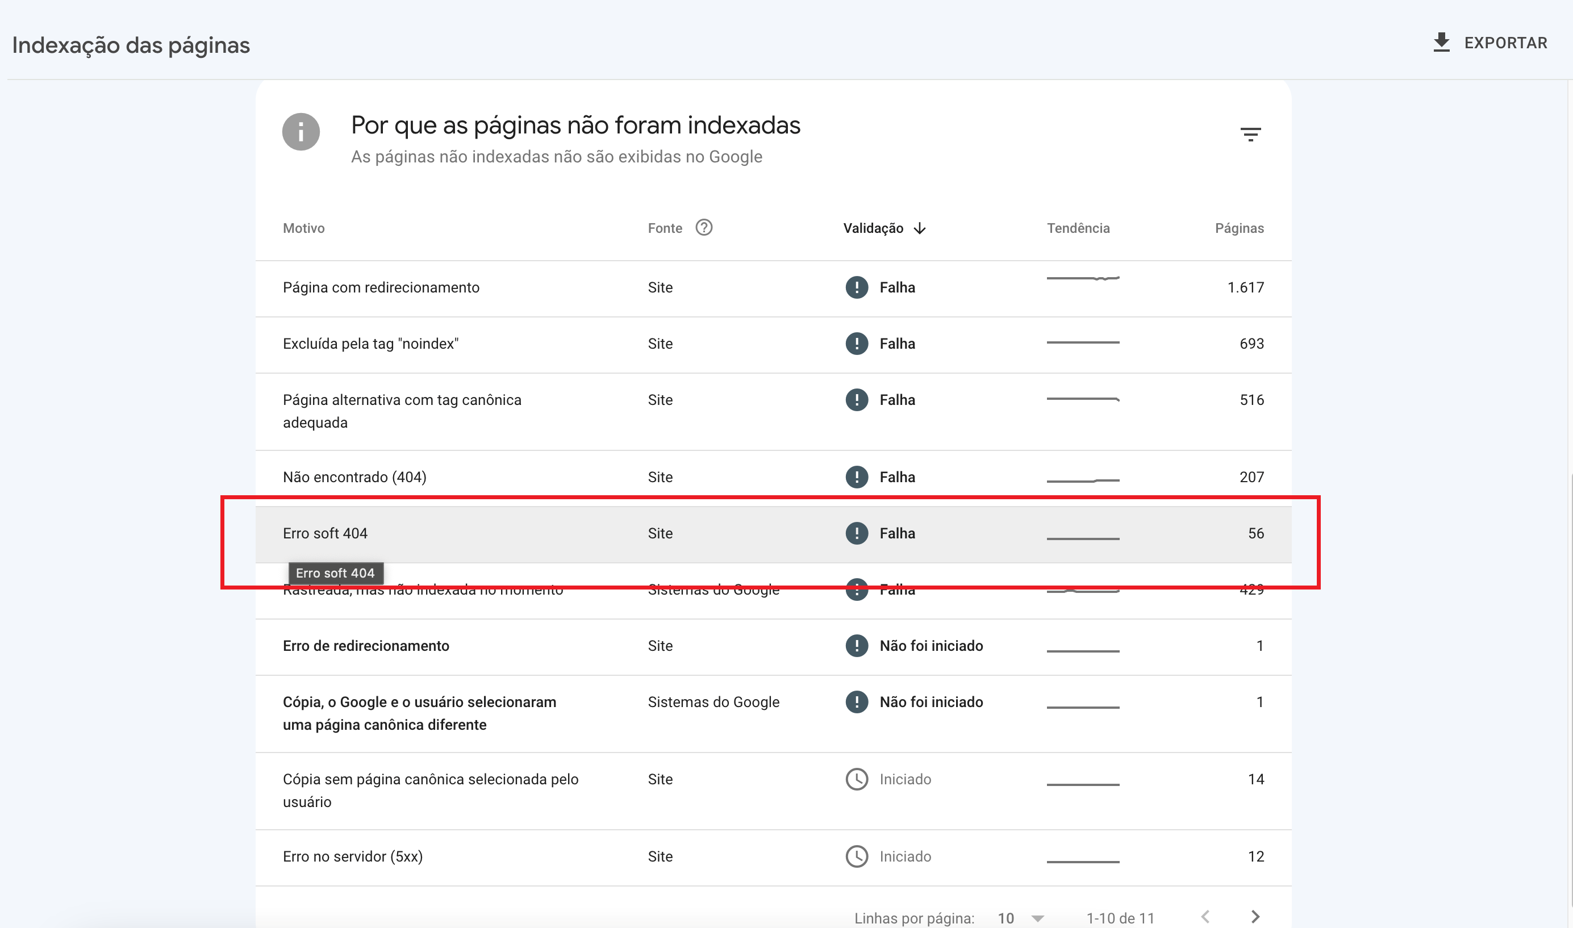Click the 207 pages value
Image resolution: width=1573 pixels, height=928 pixels.
1251,477
